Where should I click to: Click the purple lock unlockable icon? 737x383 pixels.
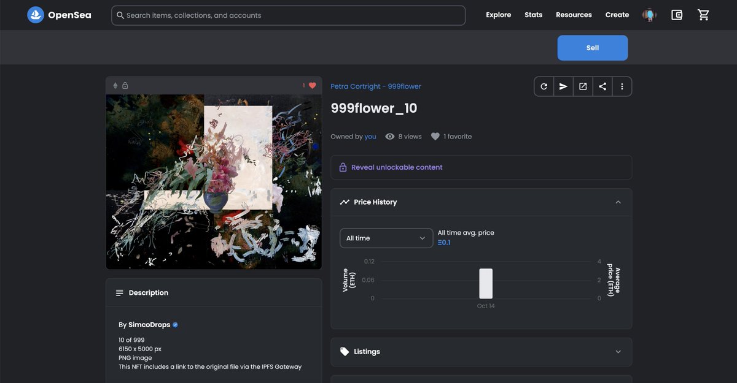tap(343, 167)
